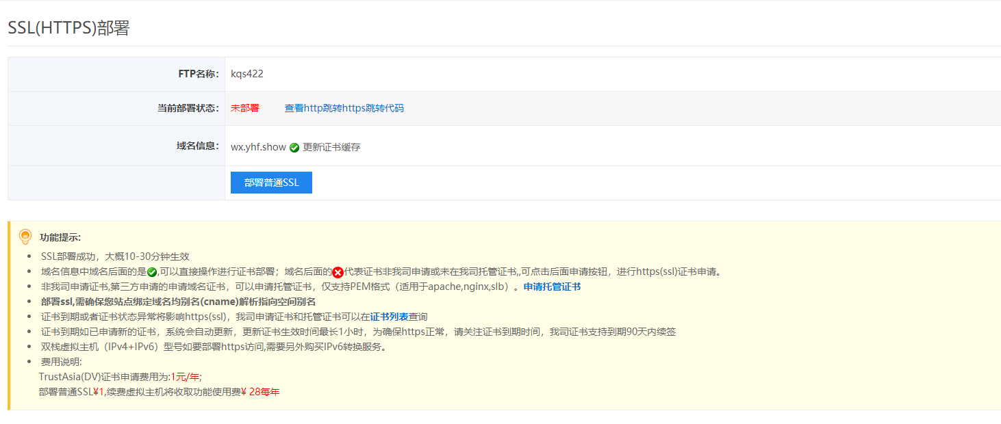
Task: Click the green checkmark beside wx.yhf.show
Action: click(x=294, y=147)
